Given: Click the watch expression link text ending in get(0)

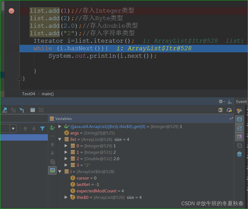Looking at the screenshot, I should 108,127.
